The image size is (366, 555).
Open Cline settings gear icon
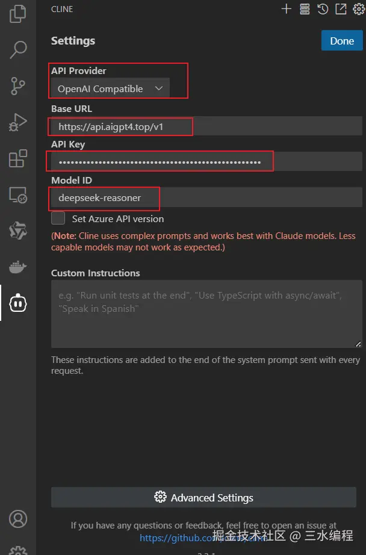[x=359, y=9]
